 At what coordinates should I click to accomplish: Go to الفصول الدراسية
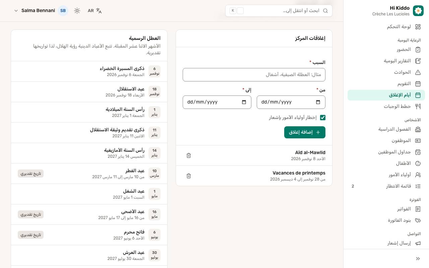click(x=386, y=129)
